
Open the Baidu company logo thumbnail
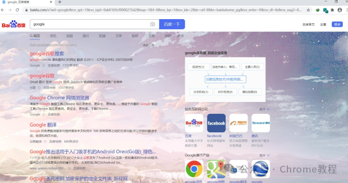pyautogui.click(x=194, y=123)
